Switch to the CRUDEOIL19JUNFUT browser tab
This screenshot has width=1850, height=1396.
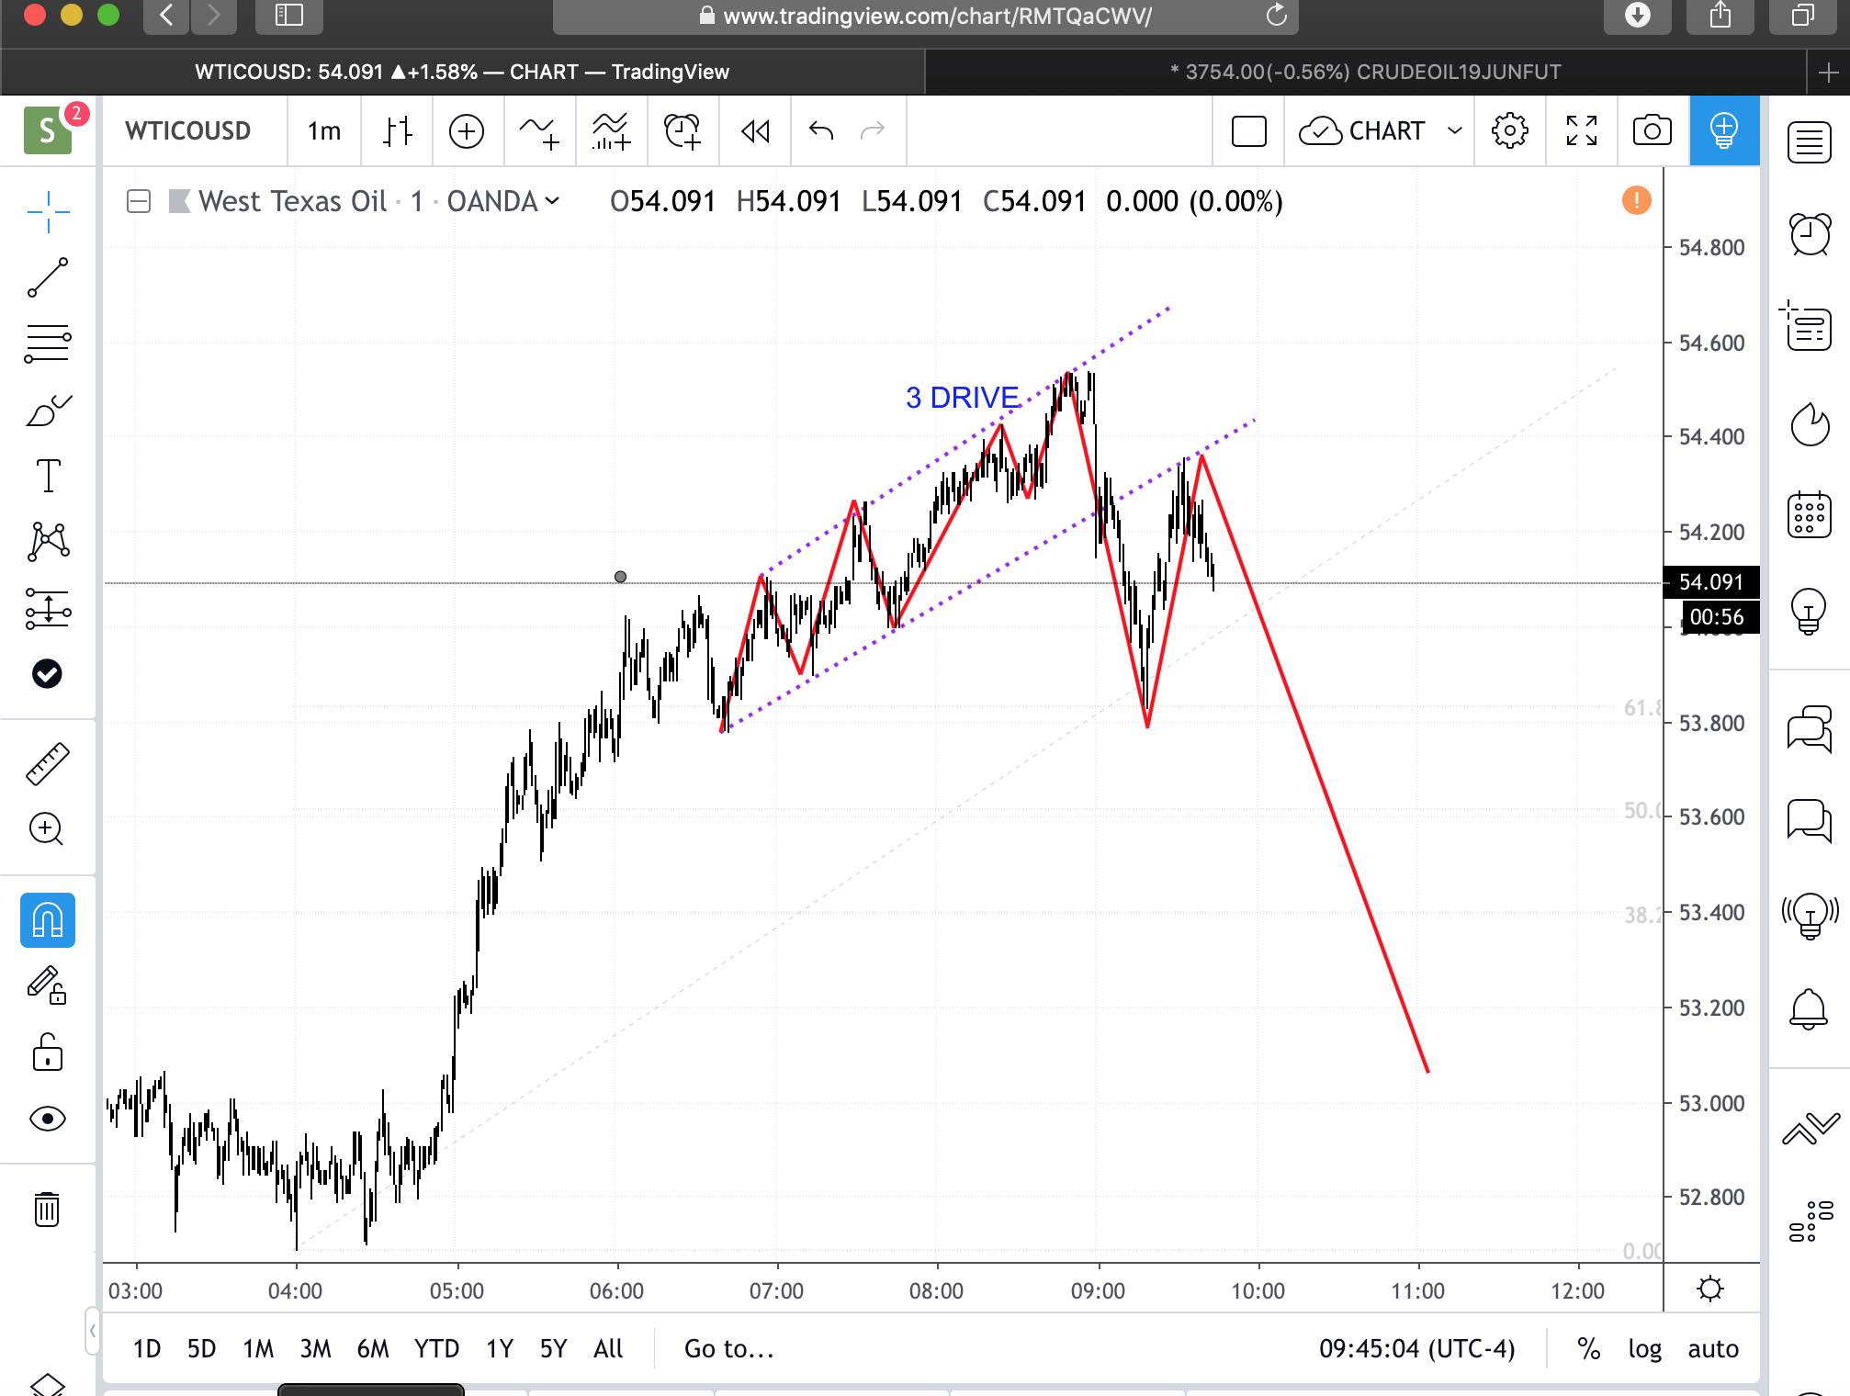point(1365,72)
